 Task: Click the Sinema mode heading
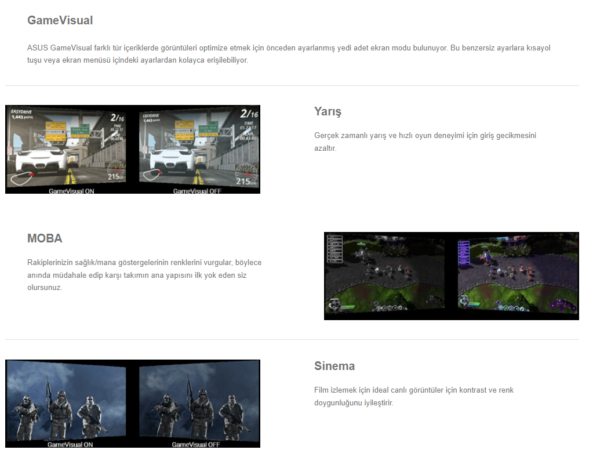tap(334, 366)
